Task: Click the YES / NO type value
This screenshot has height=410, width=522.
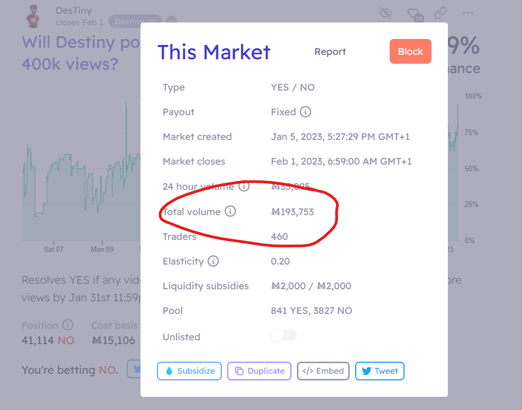Action: 293,87
